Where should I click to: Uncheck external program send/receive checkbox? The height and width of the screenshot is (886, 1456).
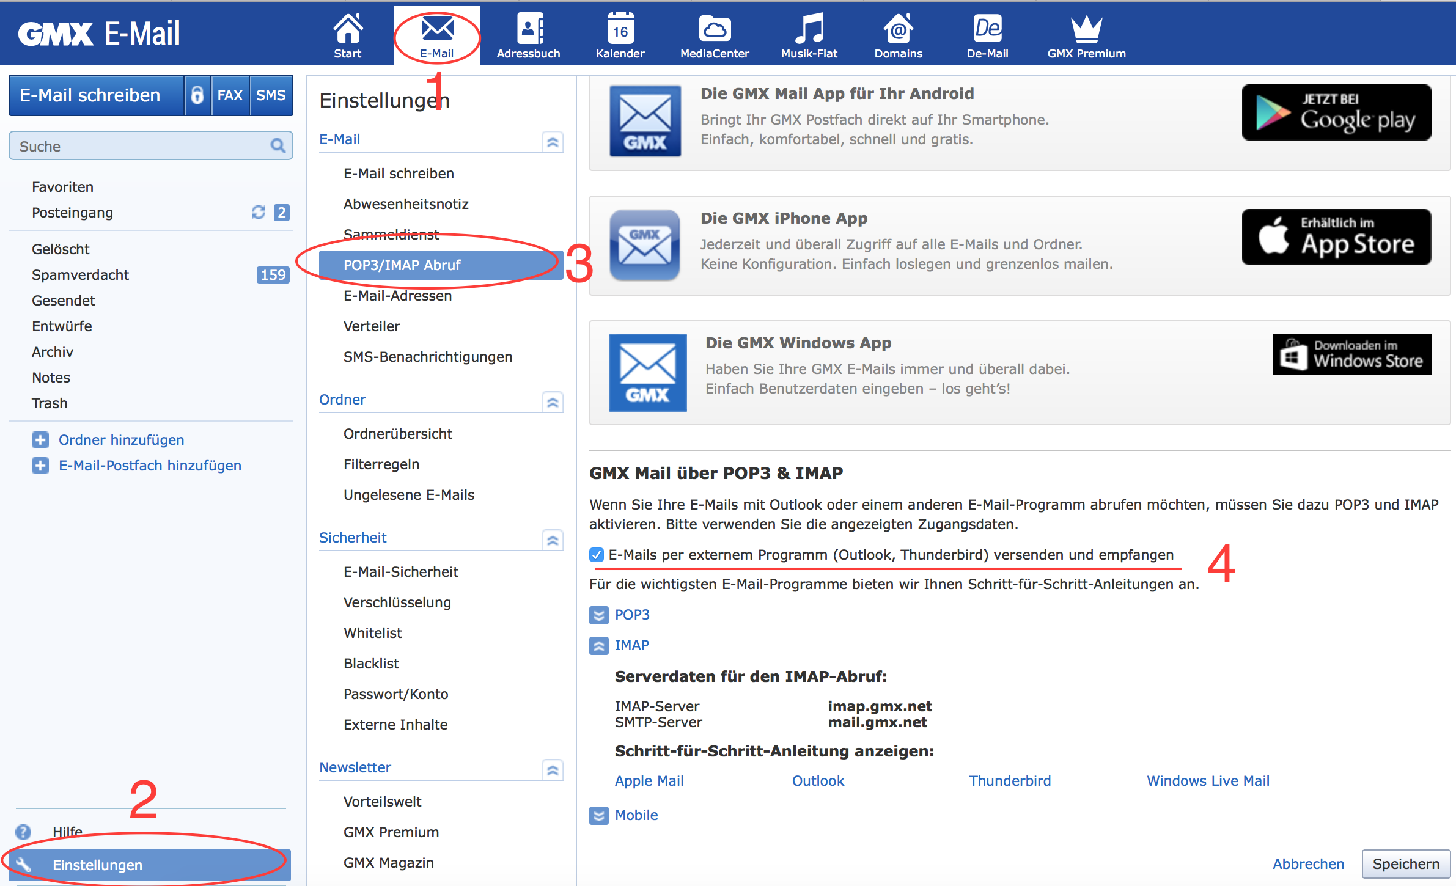pos(597,555)
